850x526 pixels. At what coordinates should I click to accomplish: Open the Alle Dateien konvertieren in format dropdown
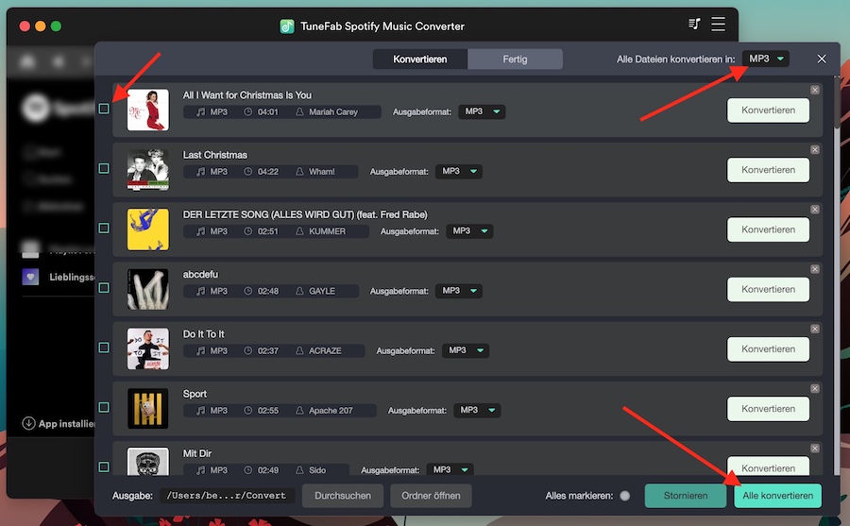765,59
